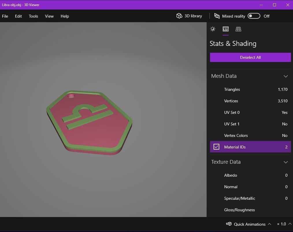
Task: Select the Specular/Metallic row
Action: (251, 199)
